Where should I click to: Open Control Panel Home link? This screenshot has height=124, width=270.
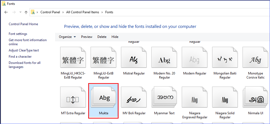point(23,24)
